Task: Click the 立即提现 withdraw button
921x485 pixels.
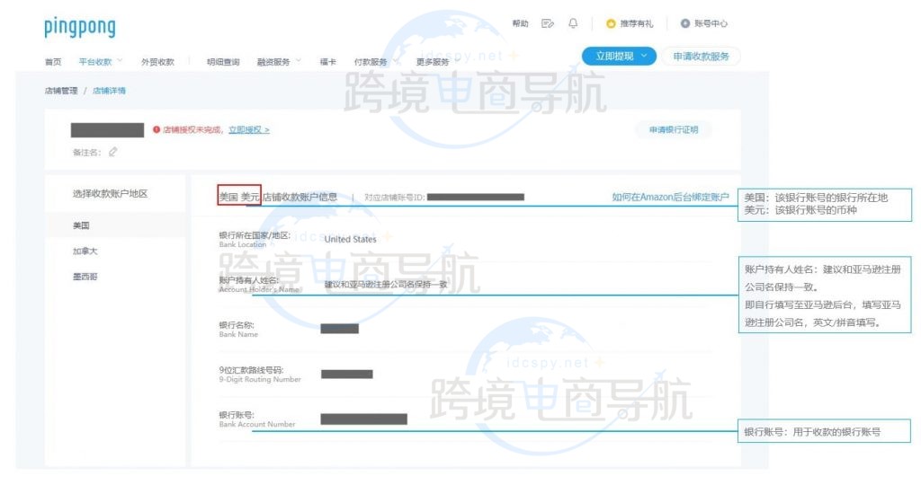Action: pos(619,57)
